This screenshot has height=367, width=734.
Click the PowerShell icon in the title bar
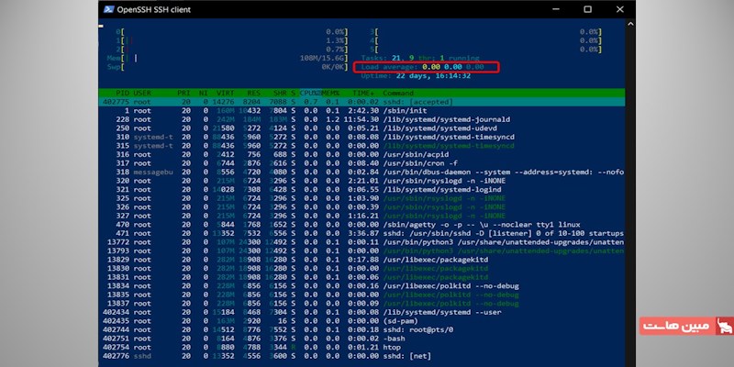pyautogui.click(x=108, y=9)
